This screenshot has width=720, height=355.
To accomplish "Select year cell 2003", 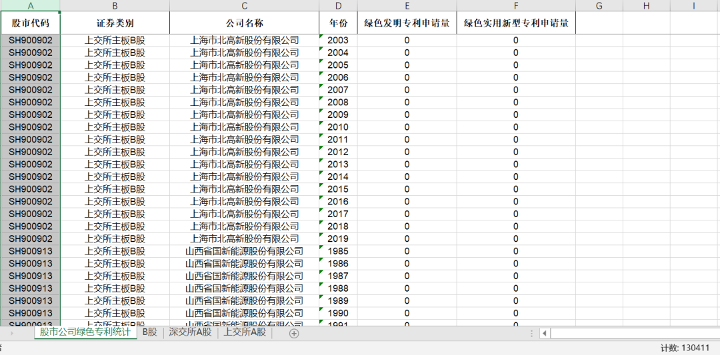I will point(339,41).
